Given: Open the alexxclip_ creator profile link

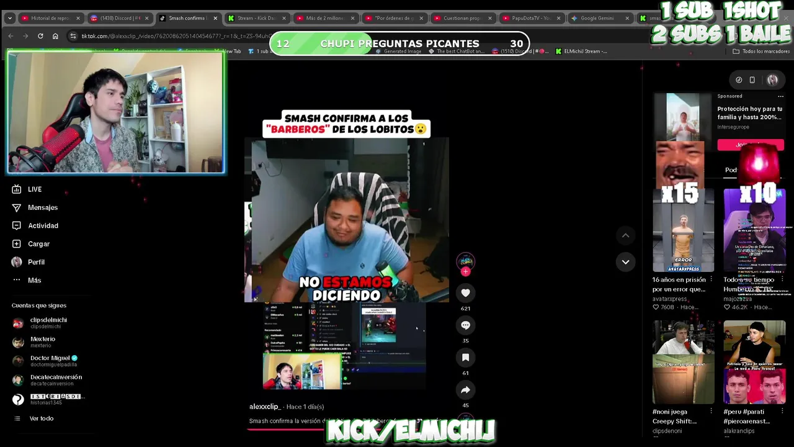Looking at the screenshot, I should [x=265, y=407].
